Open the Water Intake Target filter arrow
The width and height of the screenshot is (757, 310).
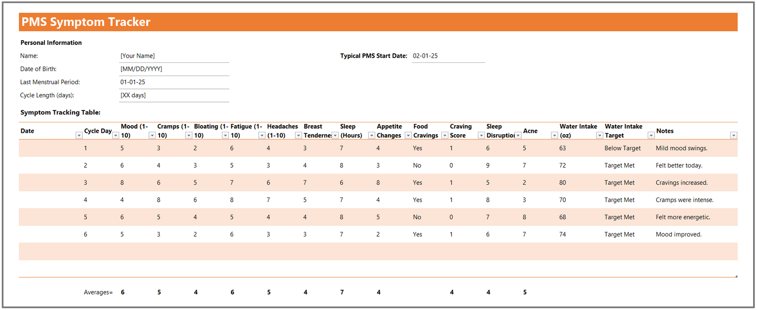tap(651, 136)
